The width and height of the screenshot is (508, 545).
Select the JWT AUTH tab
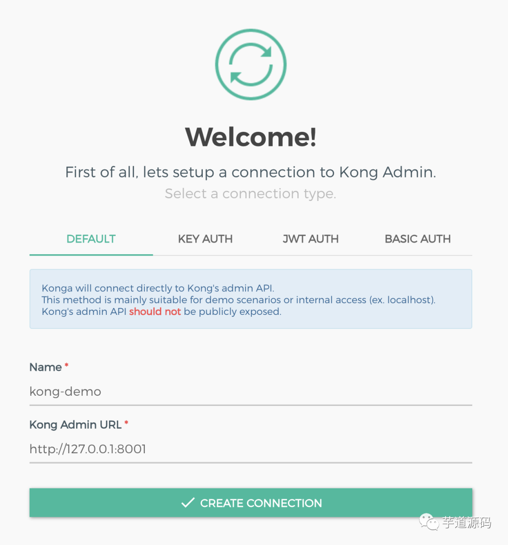pyautogui.click(x=310, y=239)
